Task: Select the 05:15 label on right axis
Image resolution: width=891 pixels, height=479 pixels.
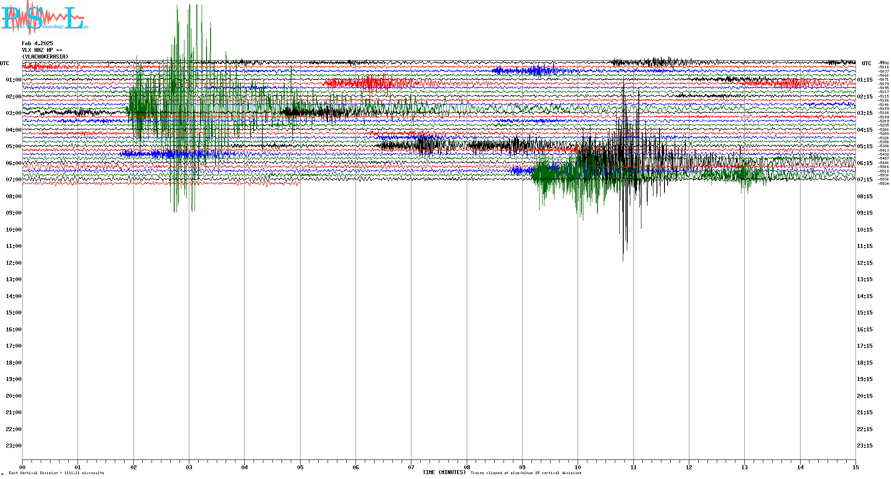Action: [864, 146]
